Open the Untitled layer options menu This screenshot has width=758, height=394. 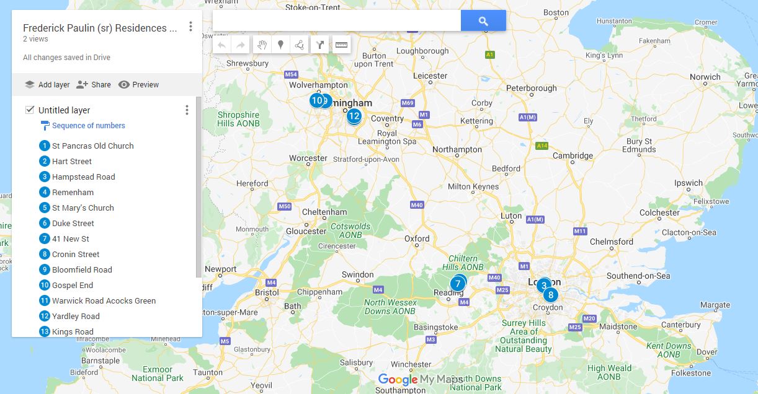coord(187,110)
